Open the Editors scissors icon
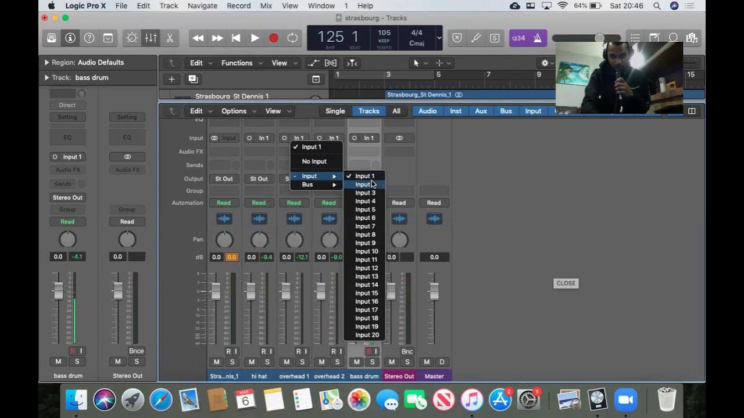Image resolution: width=744 pixels, height=418 pixels. point(170,38)
